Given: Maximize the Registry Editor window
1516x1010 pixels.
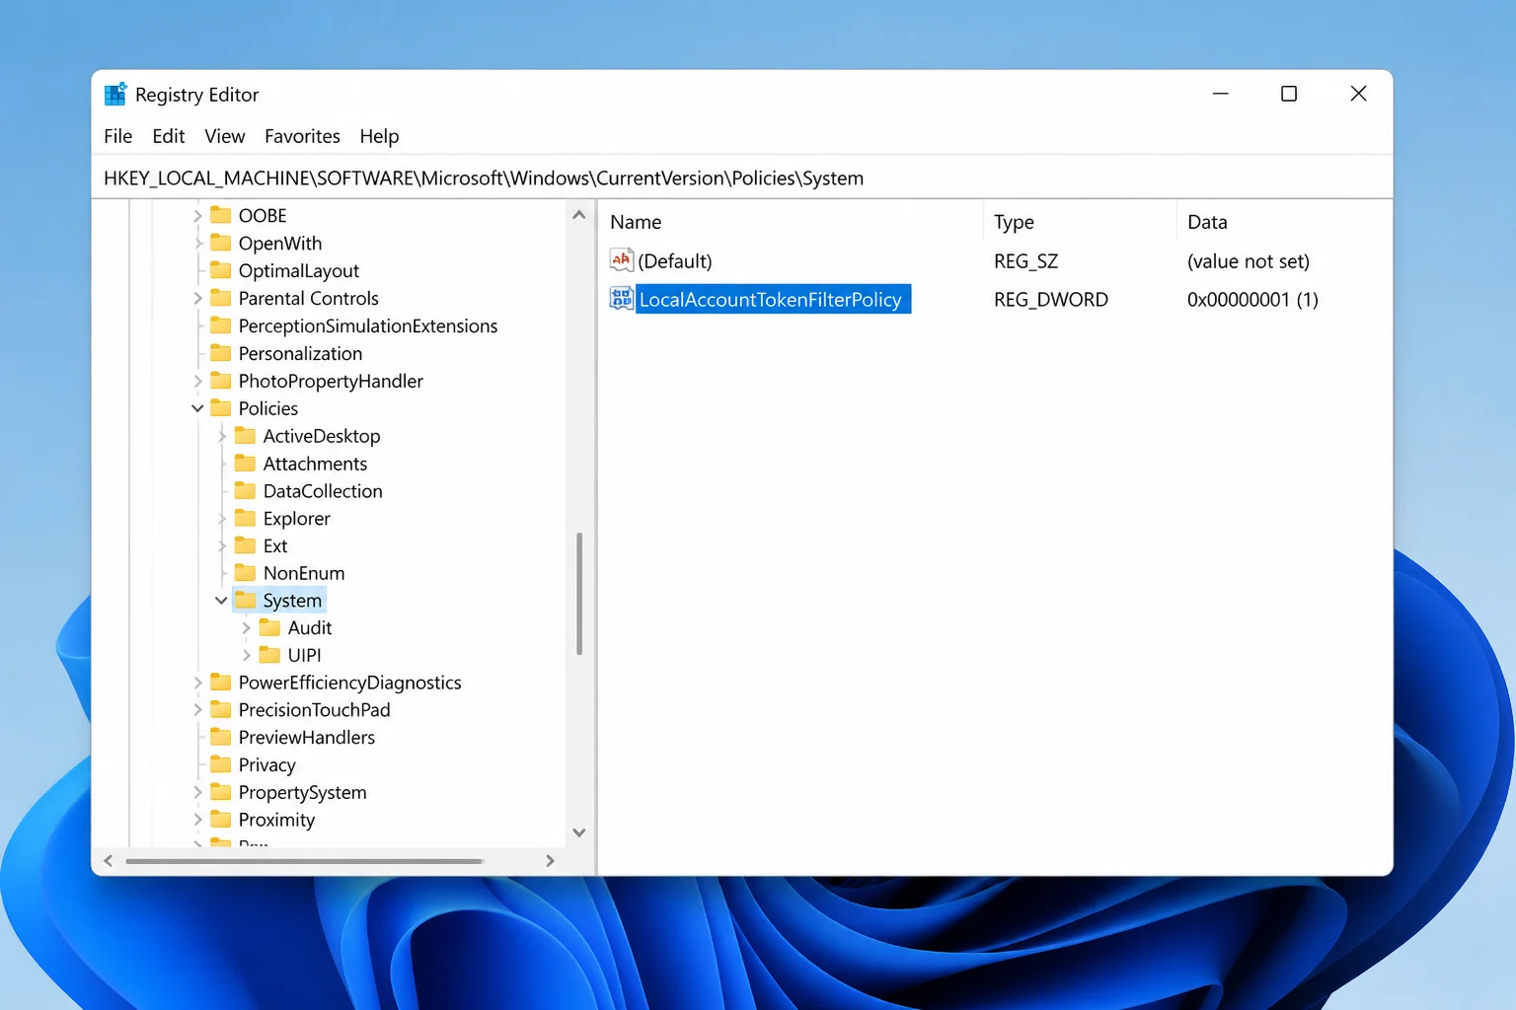Looking at the screenshot, I should pos(1289,94).
